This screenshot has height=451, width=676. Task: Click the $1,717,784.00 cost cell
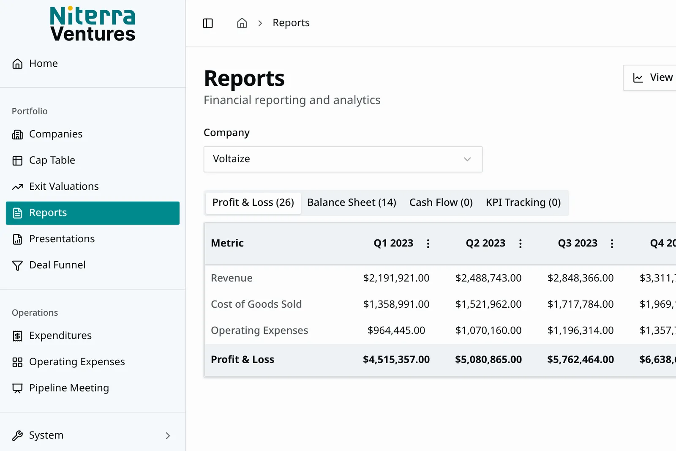click(x=581, y=304)
